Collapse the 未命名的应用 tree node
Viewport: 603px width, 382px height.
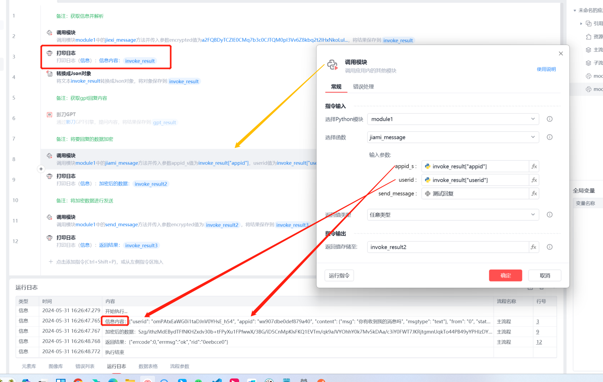(575, 11)
